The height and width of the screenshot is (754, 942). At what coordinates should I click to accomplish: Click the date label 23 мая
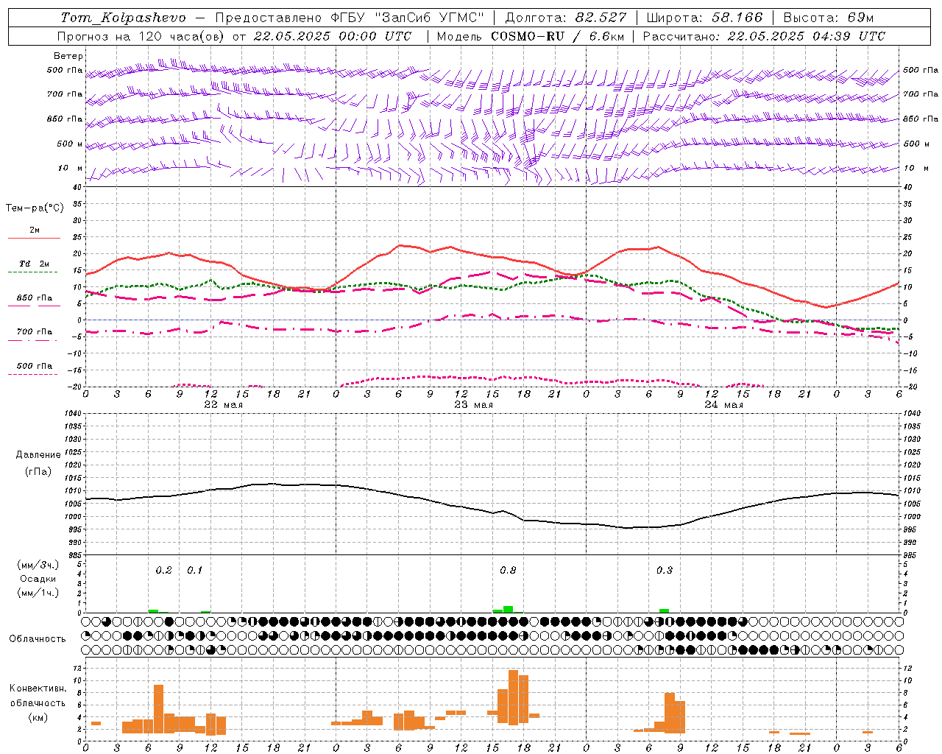(x=473, y=405)
